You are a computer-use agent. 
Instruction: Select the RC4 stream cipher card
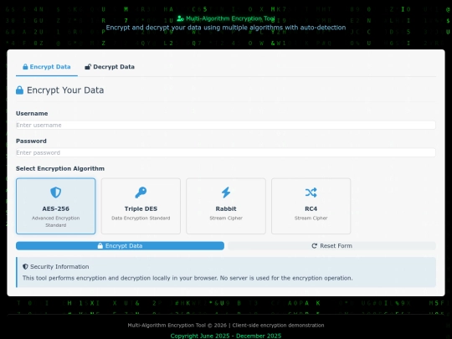[x=311, y=206]
